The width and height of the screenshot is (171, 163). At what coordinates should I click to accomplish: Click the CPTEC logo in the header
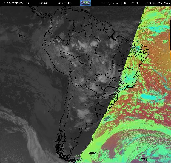86,3
